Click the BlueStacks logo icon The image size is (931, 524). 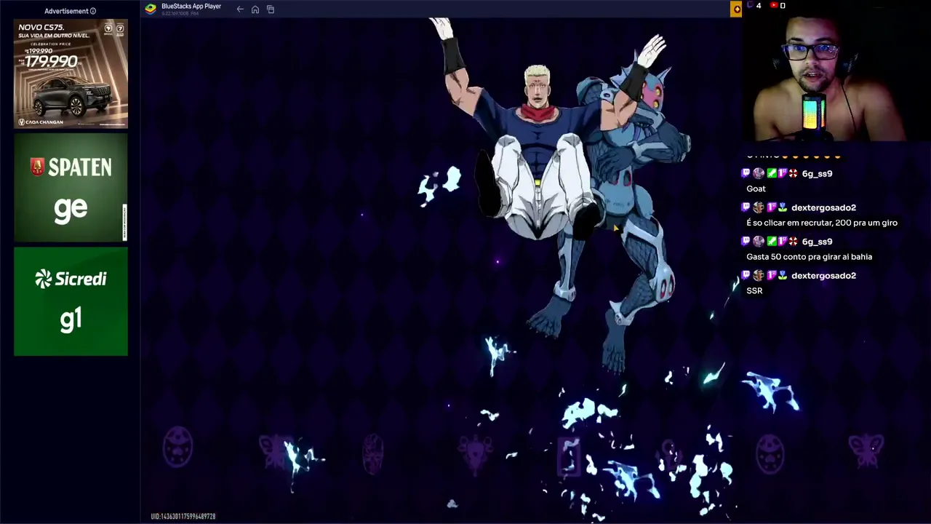(151, 9)
